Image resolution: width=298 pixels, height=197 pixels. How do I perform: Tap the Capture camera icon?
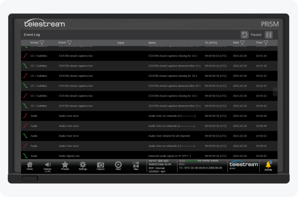(x=101, y=166)
